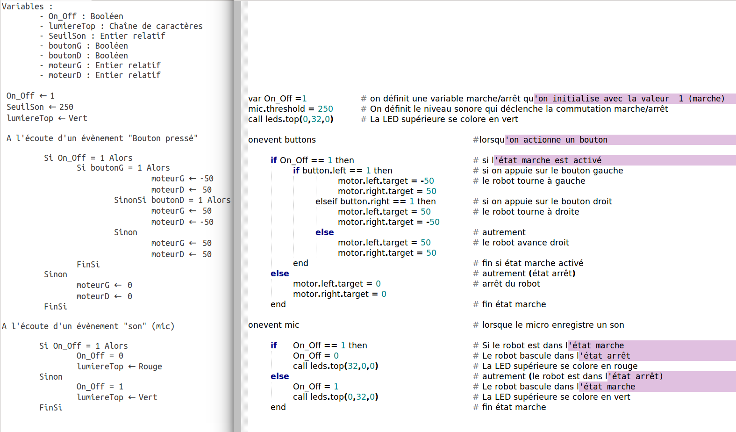Select comment "arrêt du robot"

(507, 284)
